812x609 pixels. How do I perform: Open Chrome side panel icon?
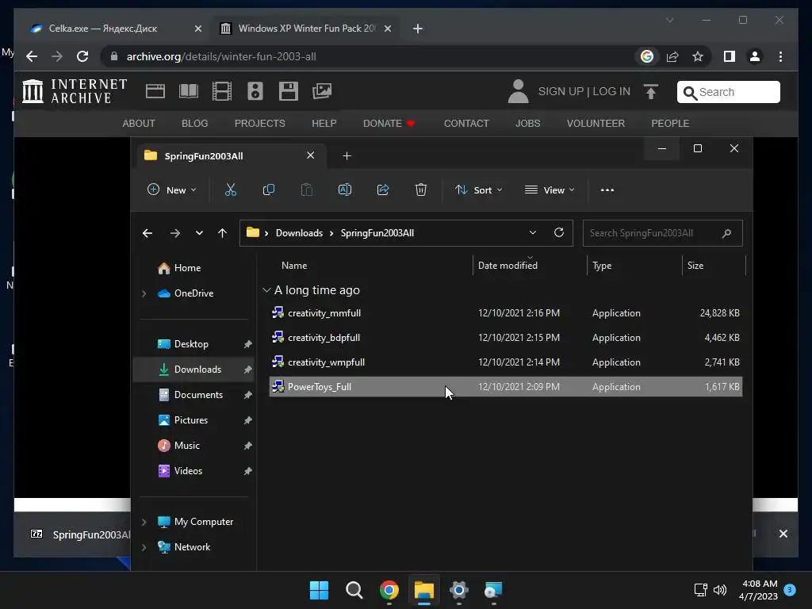coord(730,56)
